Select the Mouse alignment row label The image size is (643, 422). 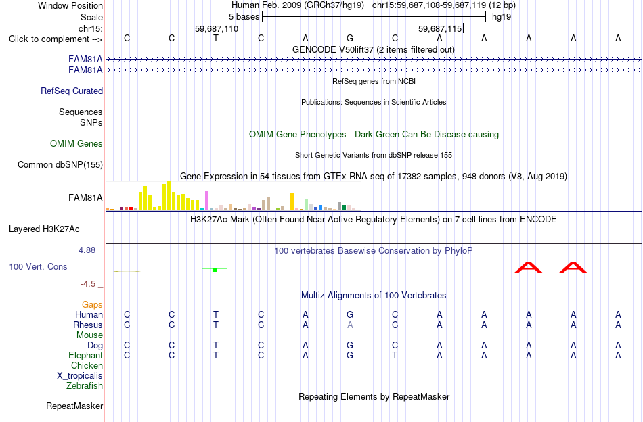tap(89, 335)
